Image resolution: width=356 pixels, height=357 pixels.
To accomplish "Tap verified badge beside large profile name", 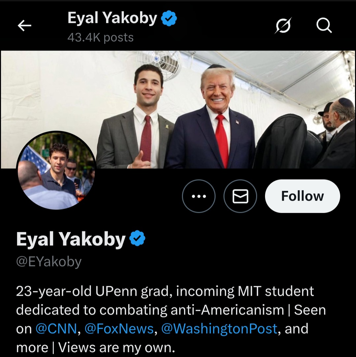I will [137, 239].
